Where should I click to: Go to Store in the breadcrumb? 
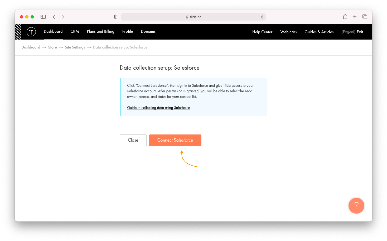(52, 47)
